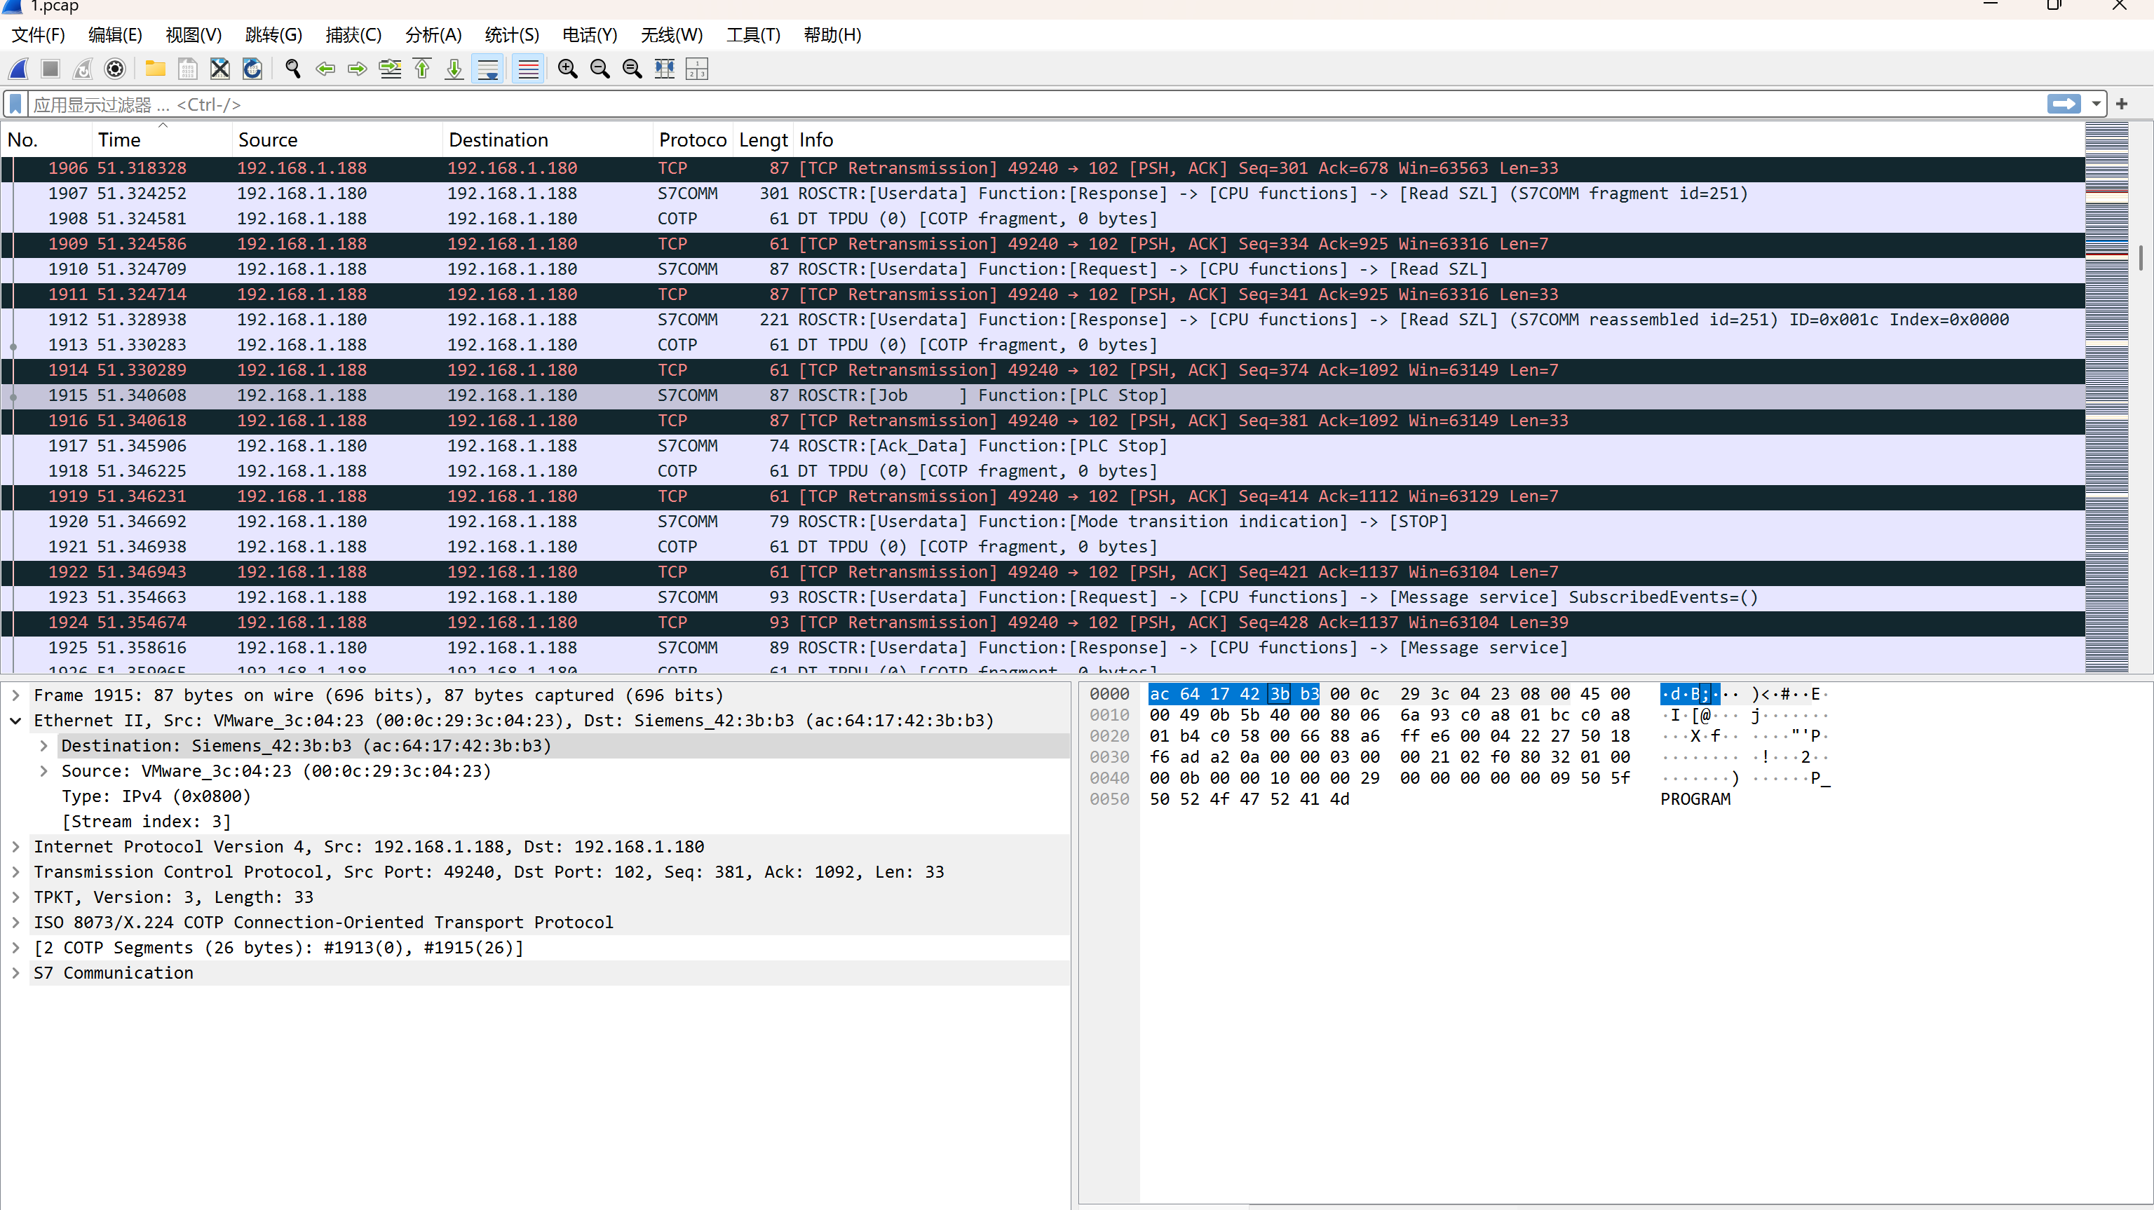Open capture options gear icon

tap(116, 69)
